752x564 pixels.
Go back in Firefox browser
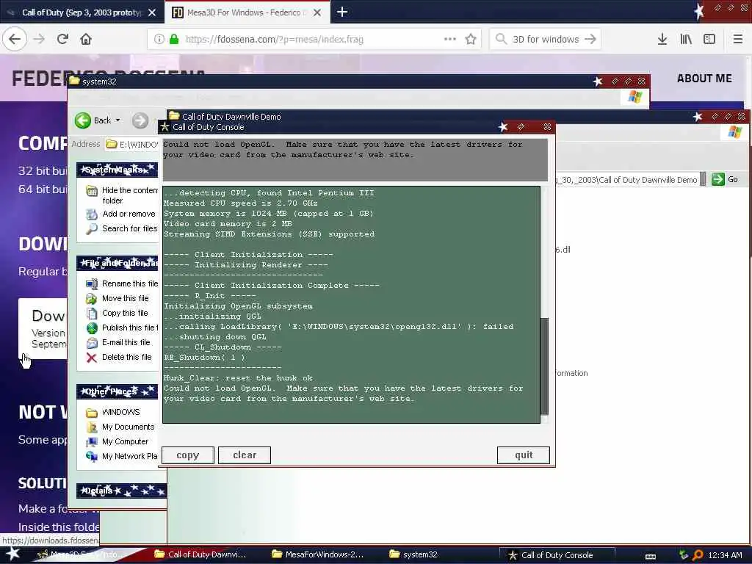click(x=15, y=39)
